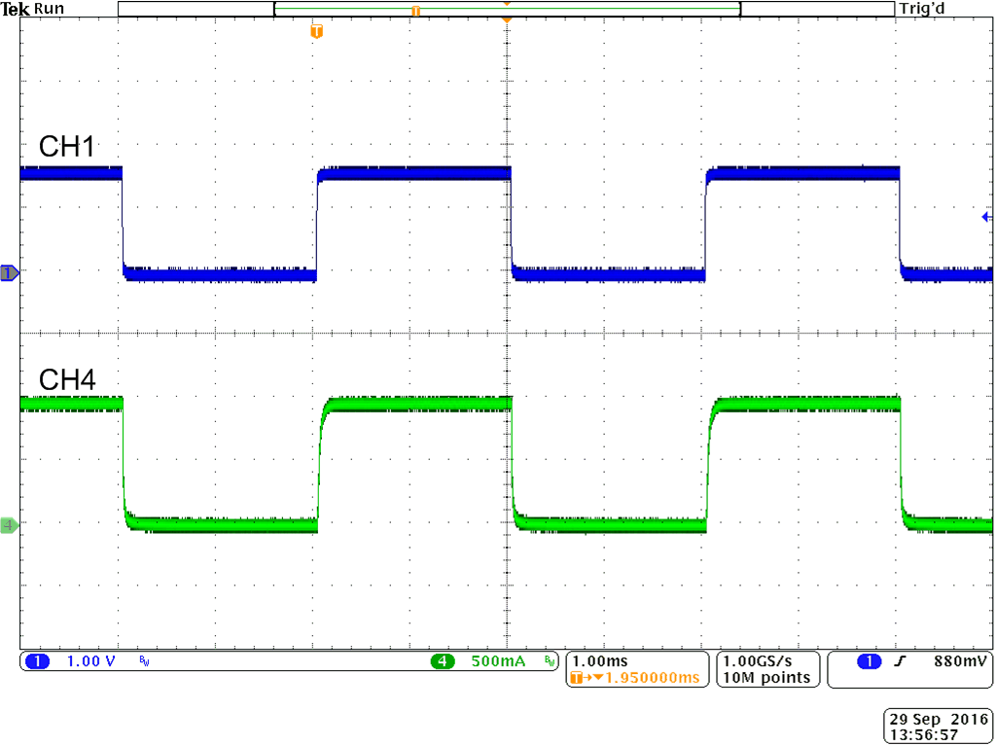
Task: Click the Tek logo in top-left corner
Action: [13, 8]
